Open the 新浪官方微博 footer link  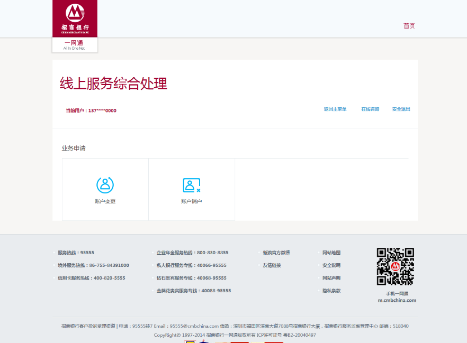(276, 253)
